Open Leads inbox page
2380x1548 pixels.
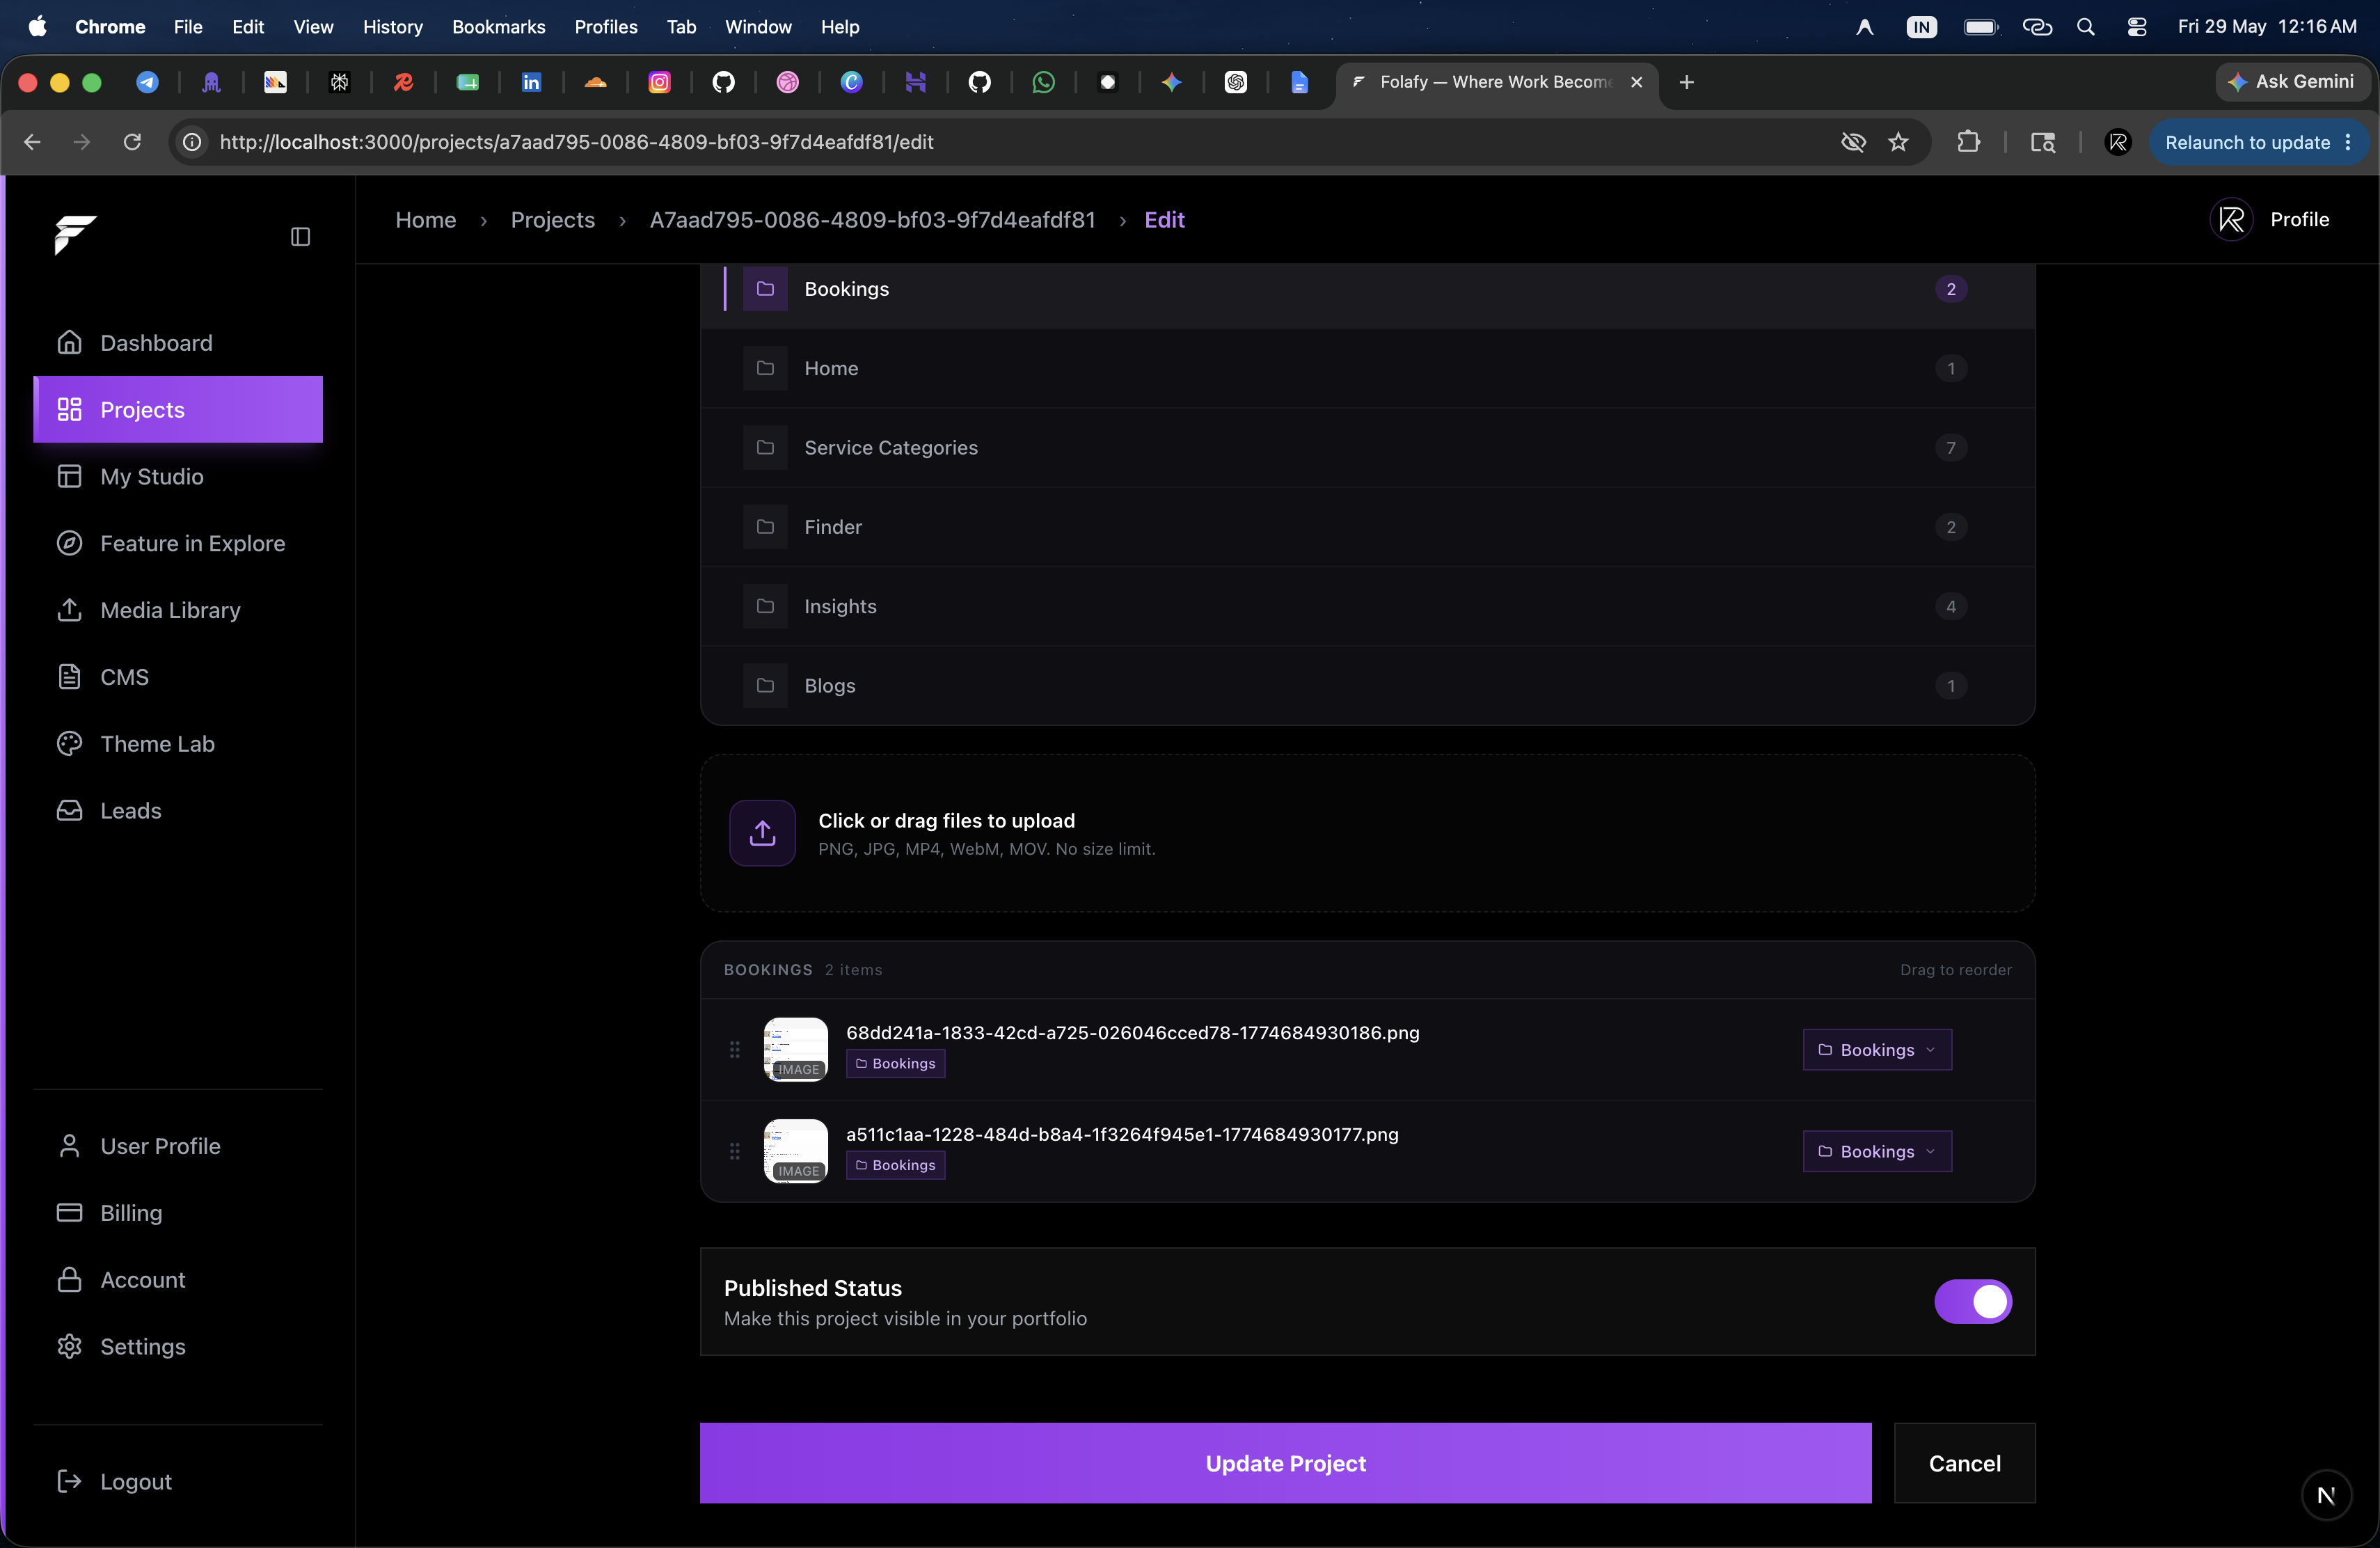[178, 811]
